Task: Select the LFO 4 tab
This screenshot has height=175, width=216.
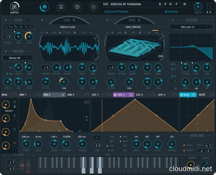Action: click(162, 95)
